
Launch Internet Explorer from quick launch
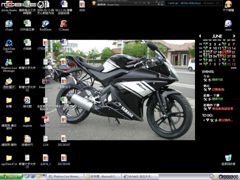[33, 177]
